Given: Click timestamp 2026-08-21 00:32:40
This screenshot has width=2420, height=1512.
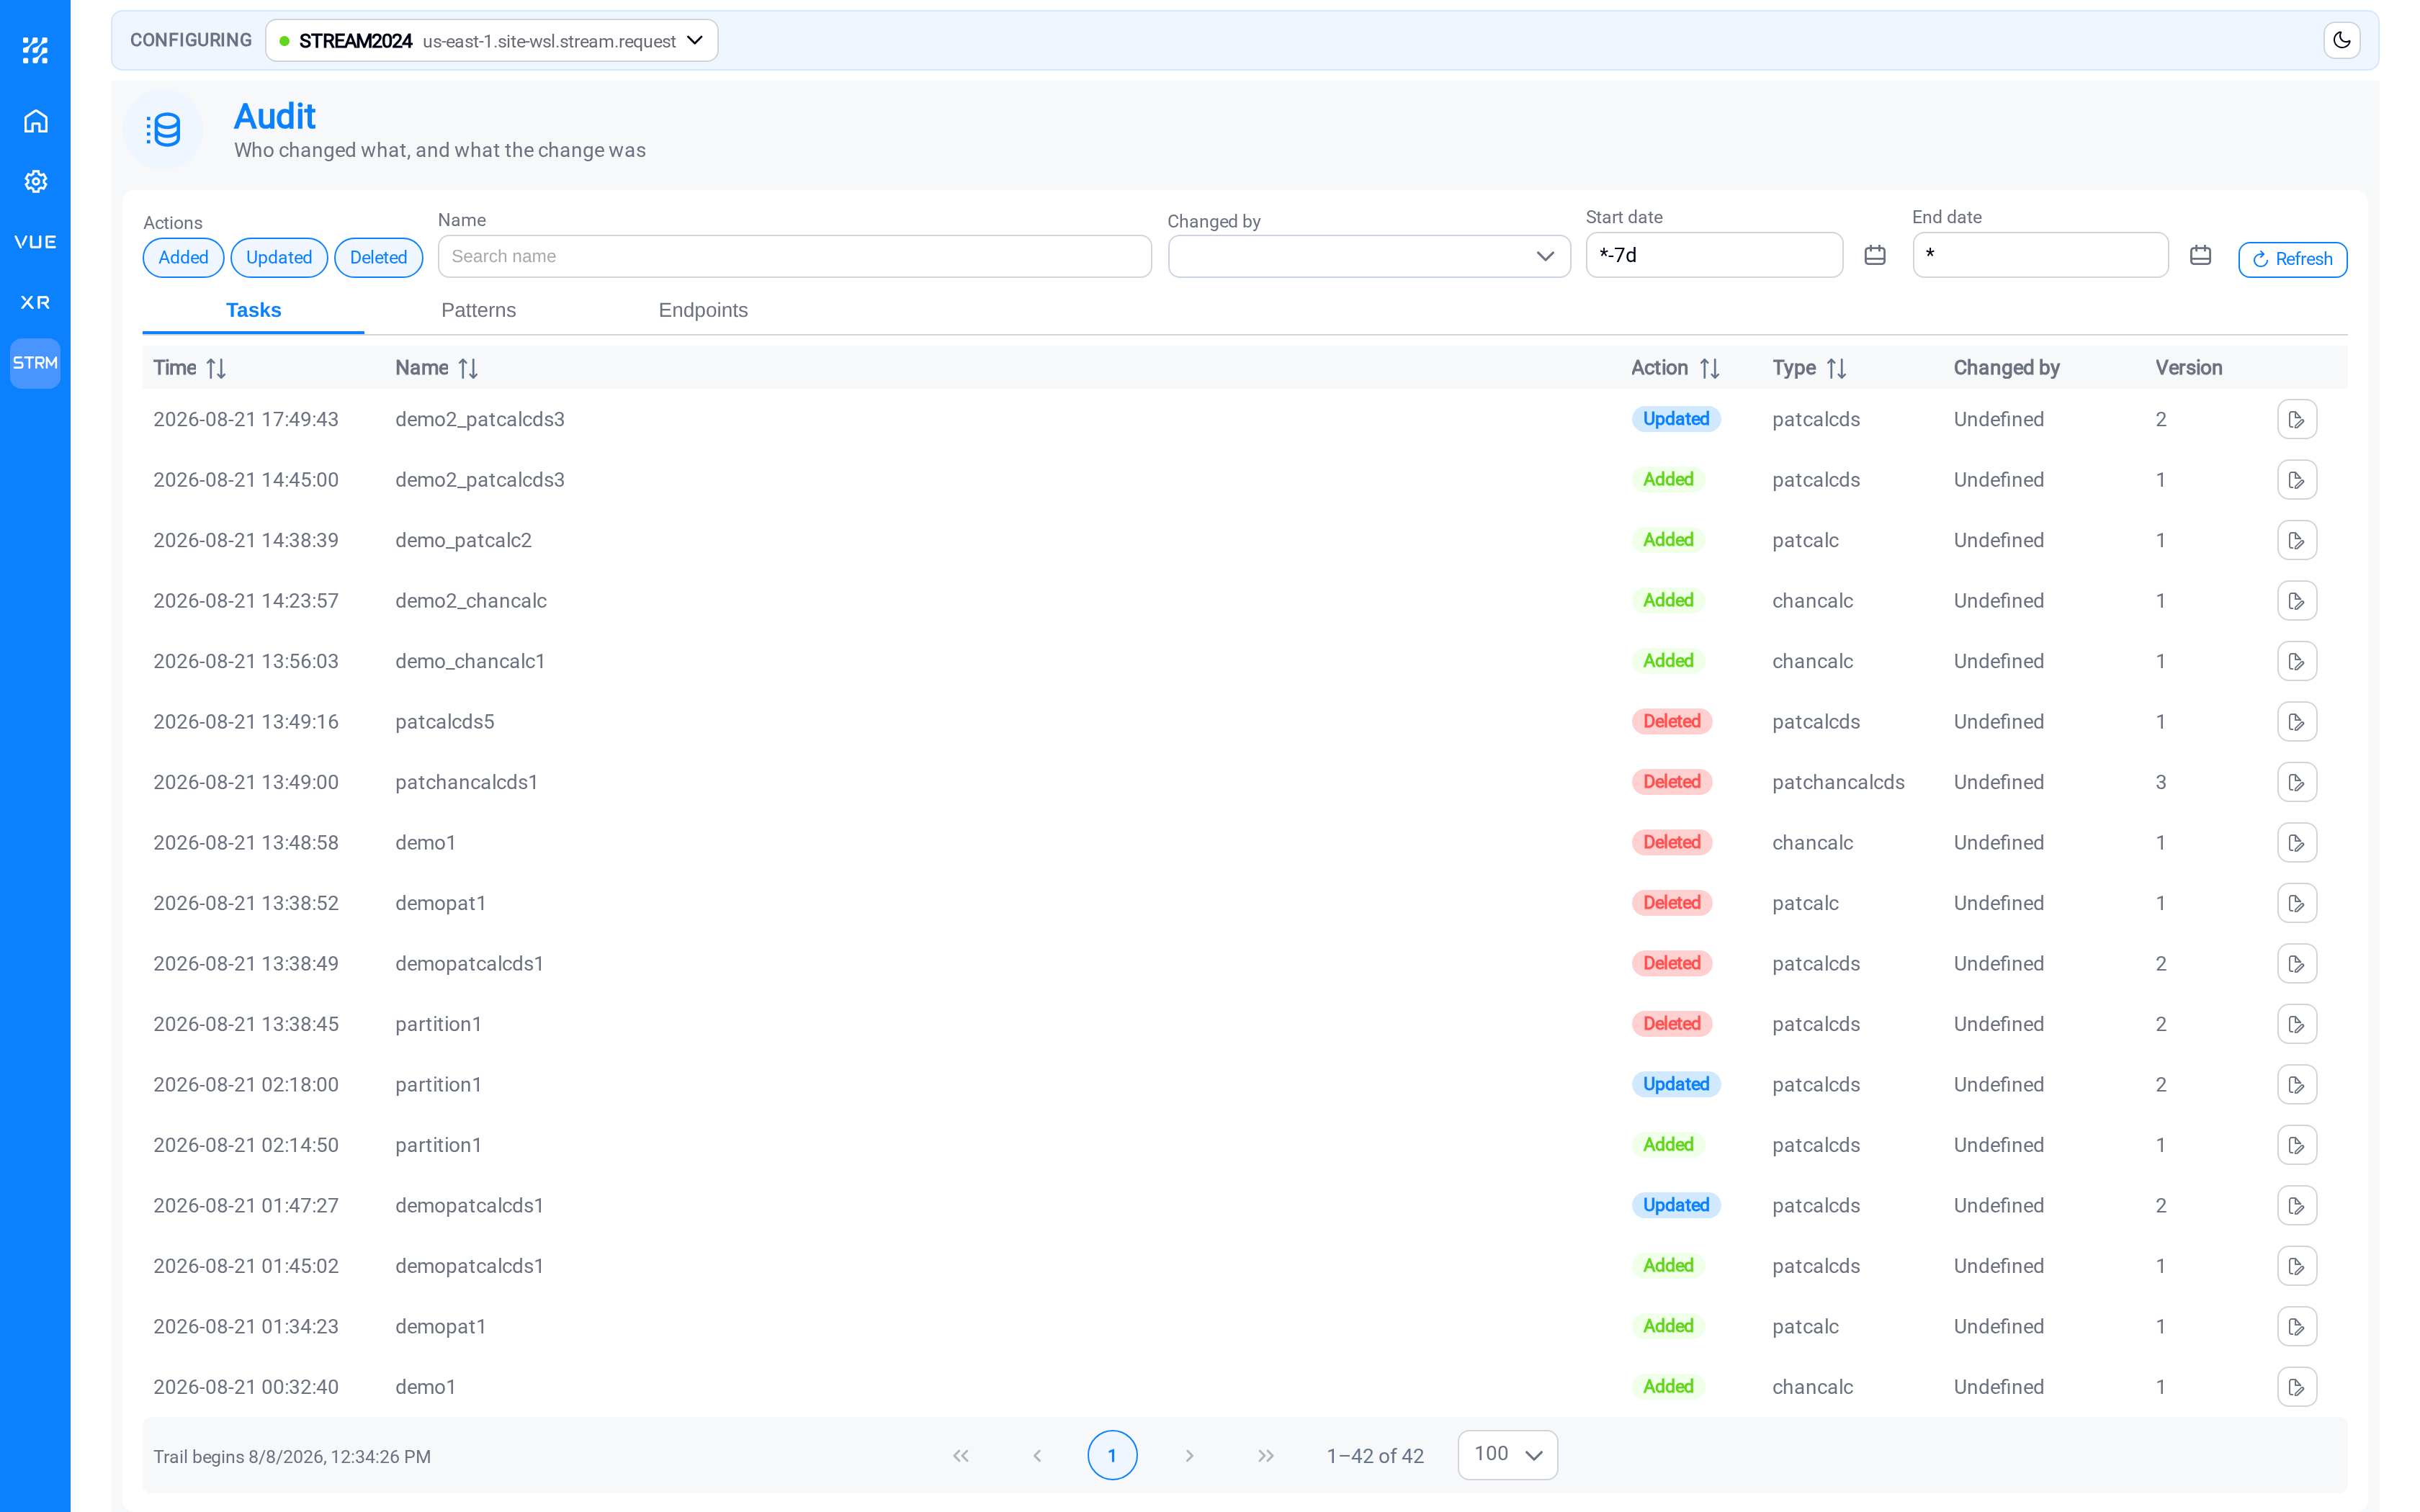Looking at the screenshot, I should (246, 1387).
